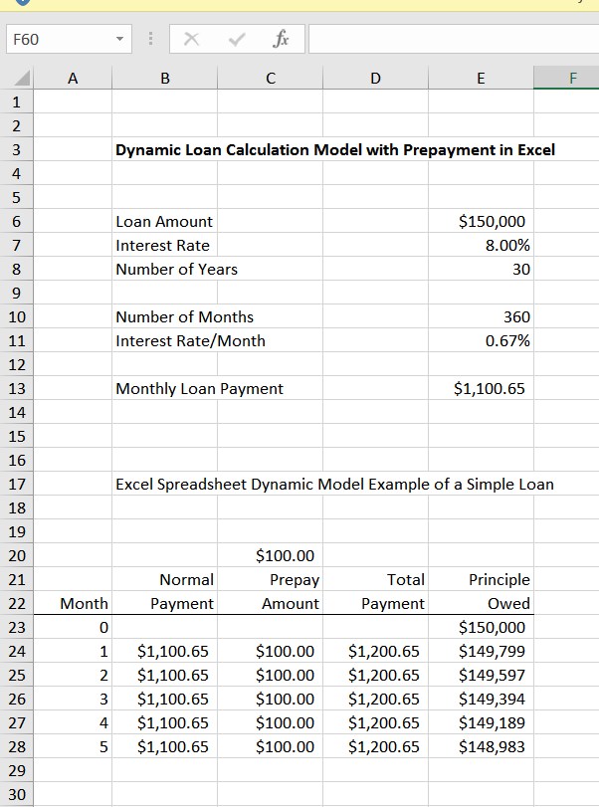Screen dimensions: 599x807
Task: Select the 0.67% monthly rate cell
Action: [481, 340]
